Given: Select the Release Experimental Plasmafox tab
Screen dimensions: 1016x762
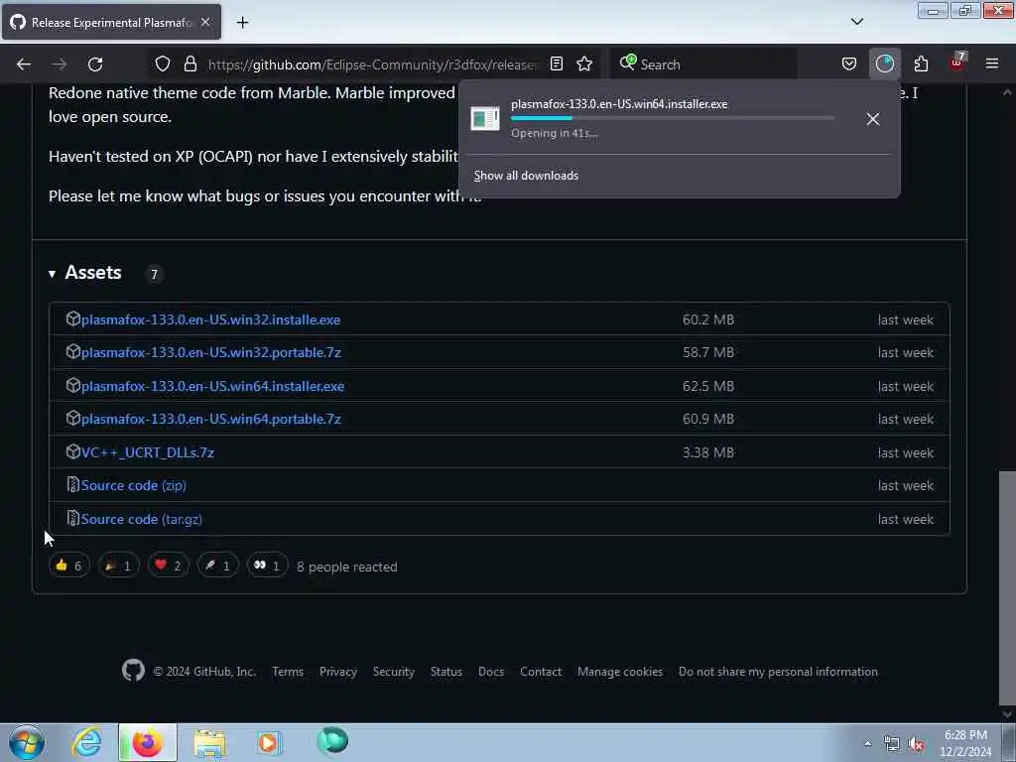Looking at the screenshot, I should click(x=111, y=22).
